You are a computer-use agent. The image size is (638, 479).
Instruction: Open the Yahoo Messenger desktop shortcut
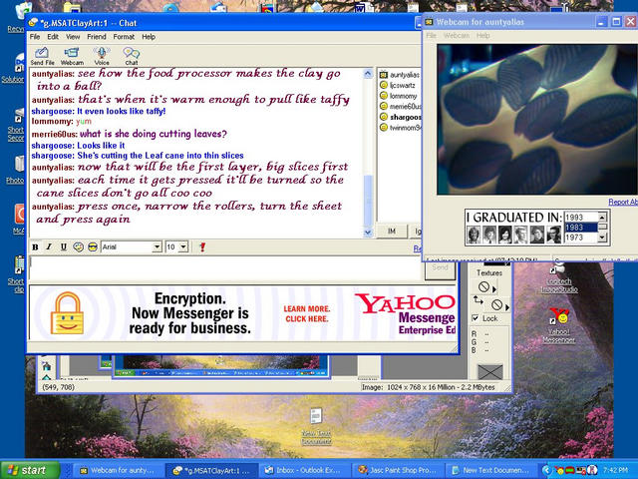click(x=559, y=325)
